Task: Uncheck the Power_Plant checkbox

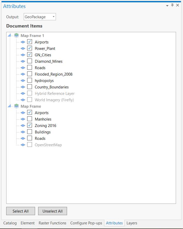Action: pyautogui.click(x=30, y=48)
